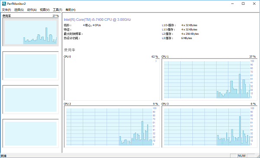Minimize the PerfMonitor2 window
This screenshot has height=158, width=260.
pyautogui.click(x=232, y=3)
